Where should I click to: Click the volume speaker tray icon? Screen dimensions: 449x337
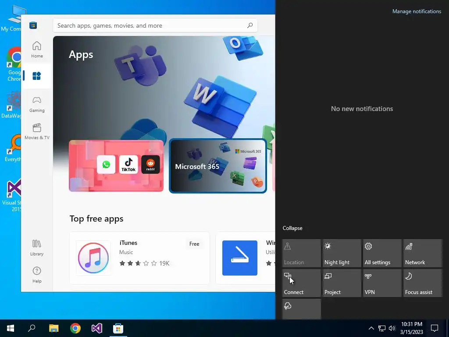point(392,328)
